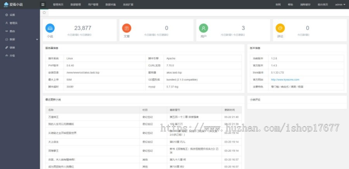349x169 pixels.
Task: Select 设置 label in the sidebar
Action: coord(12,15)
